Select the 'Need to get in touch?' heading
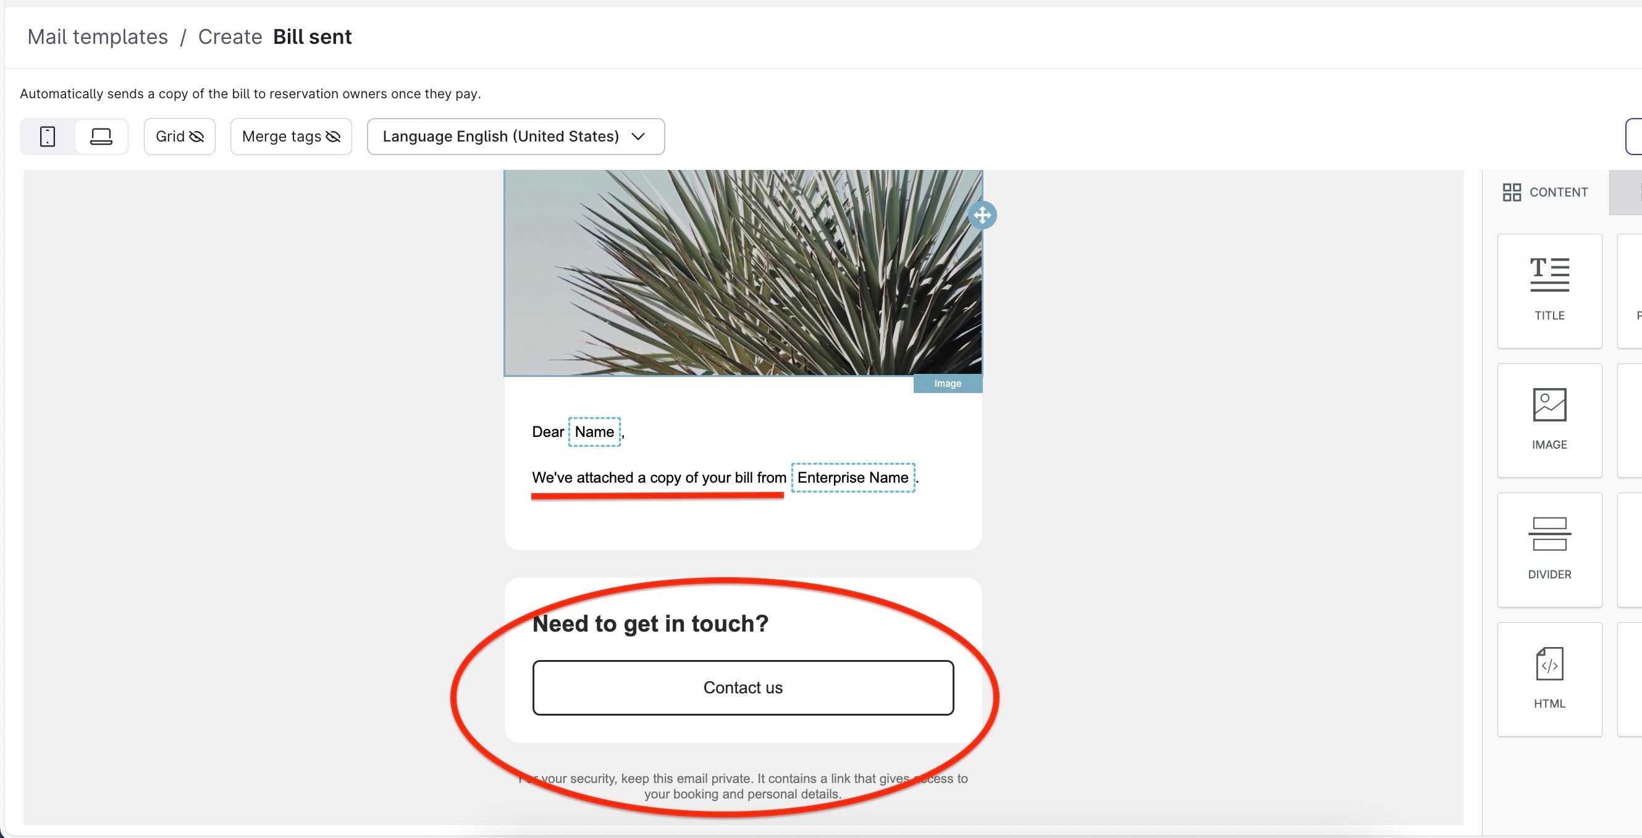 [650, 623]
